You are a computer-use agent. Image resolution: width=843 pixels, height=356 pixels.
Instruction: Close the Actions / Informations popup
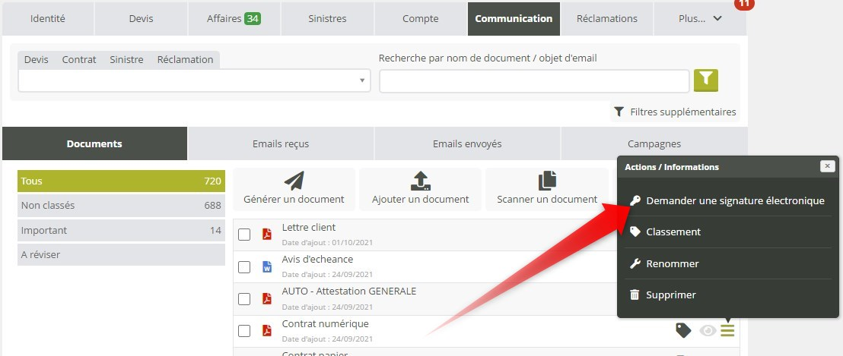click(x=827, y=166)
